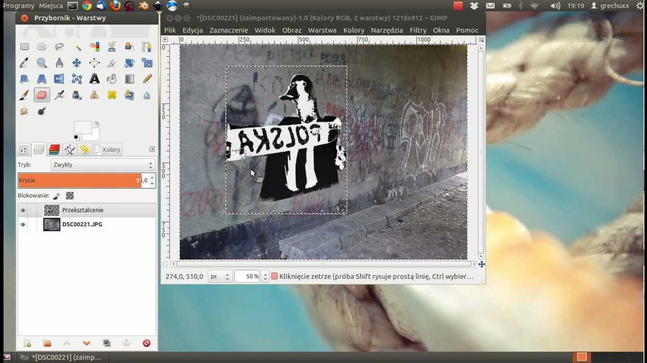The width and height of the screenshot is (647, 363).
Task: Select the Bucket Fill tool
Action: coord(112,79)
